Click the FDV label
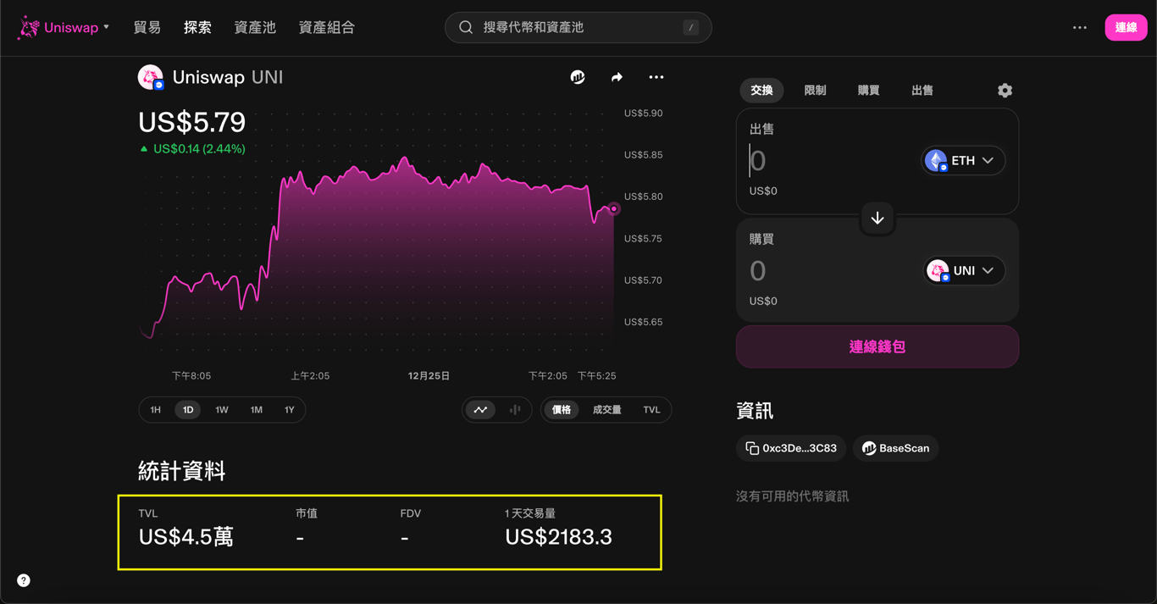The width and height of the screenshot is (1157, 604). click(x=411, y=513)
